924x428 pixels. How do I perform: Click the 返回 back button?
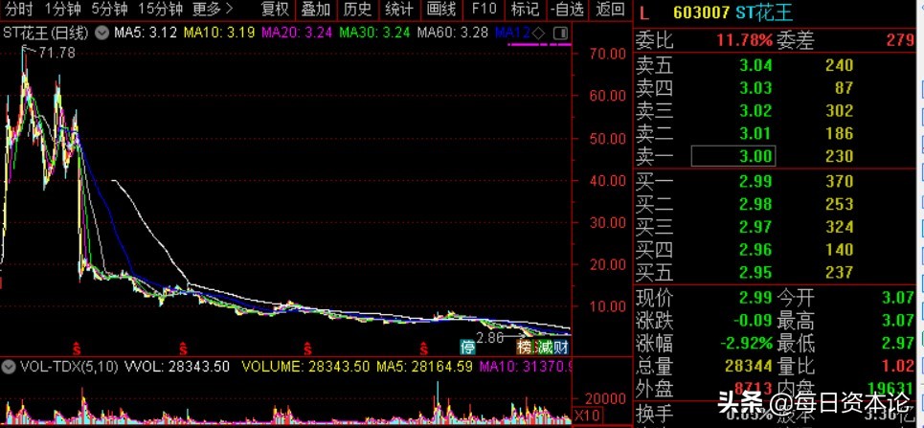pyautogui.click(x=609, y=9)
